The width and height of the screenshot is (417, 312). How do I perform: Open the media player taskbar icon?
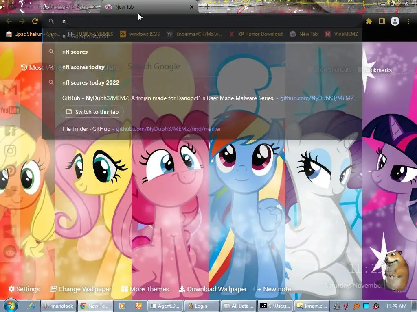[122, 306]
